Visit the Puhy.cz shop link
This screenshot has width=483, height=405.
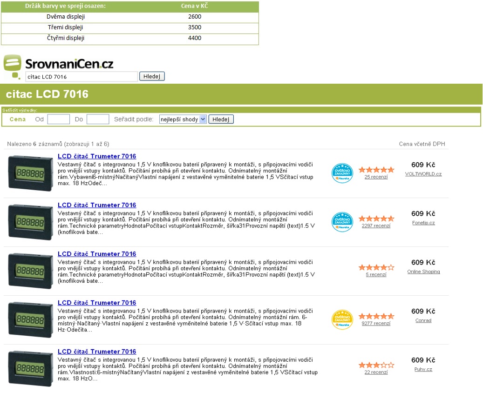coord(423,369)
